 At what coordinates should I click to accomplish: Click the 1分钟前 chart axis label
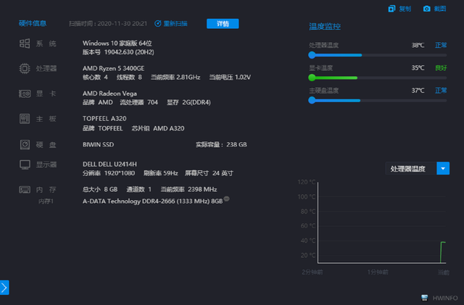click(378, 272)
